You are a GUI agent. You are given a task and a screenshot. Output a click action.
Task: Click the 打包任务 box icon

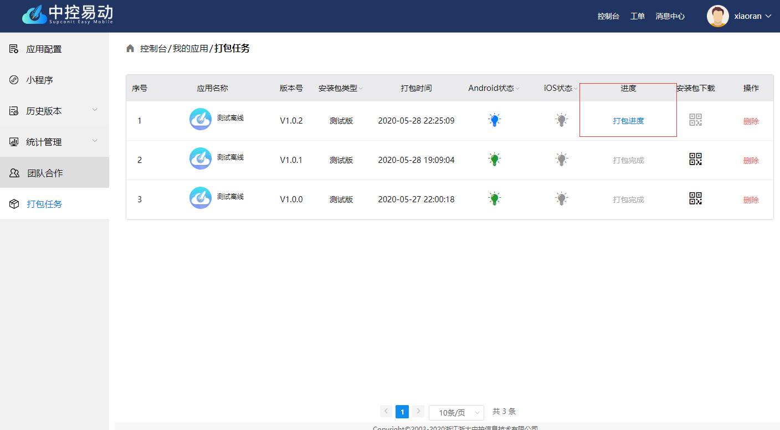(x=14, y=204)
